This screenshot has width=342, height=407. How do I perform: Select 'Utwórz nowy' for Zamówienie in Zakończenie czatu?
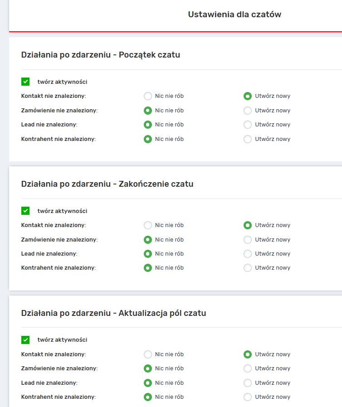248,239
